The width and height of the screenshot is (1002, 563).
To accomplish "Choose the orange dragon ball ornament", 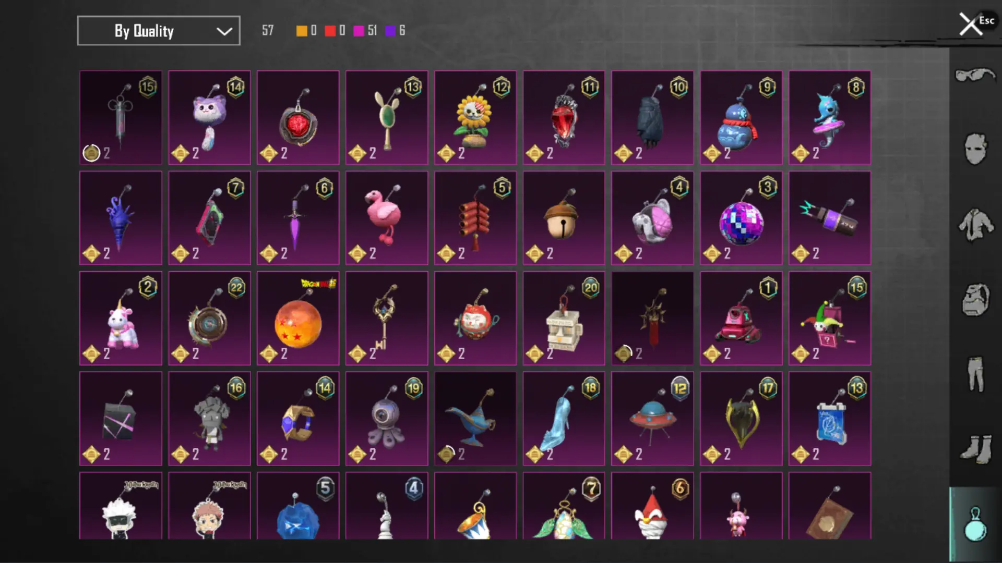I will coord(298,318).
